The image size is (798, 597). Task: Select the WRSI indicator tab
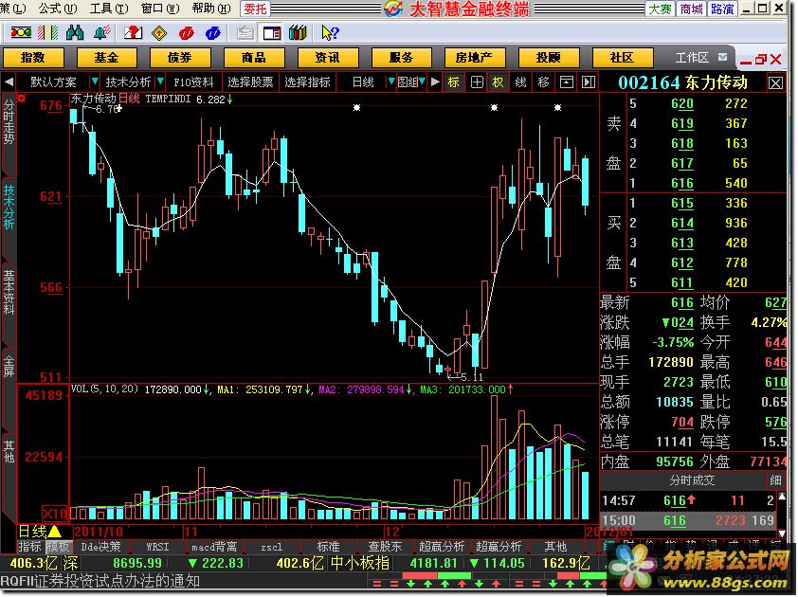coord(157,547)
